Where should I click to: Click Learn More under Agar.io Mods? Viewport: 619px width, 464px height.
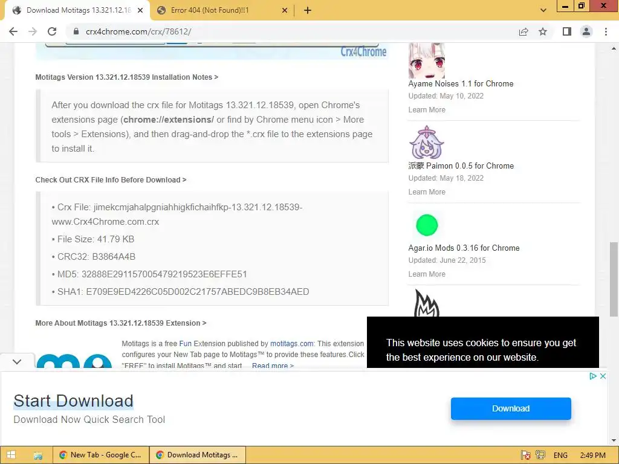pyautogui.click(x=427, y=274)
